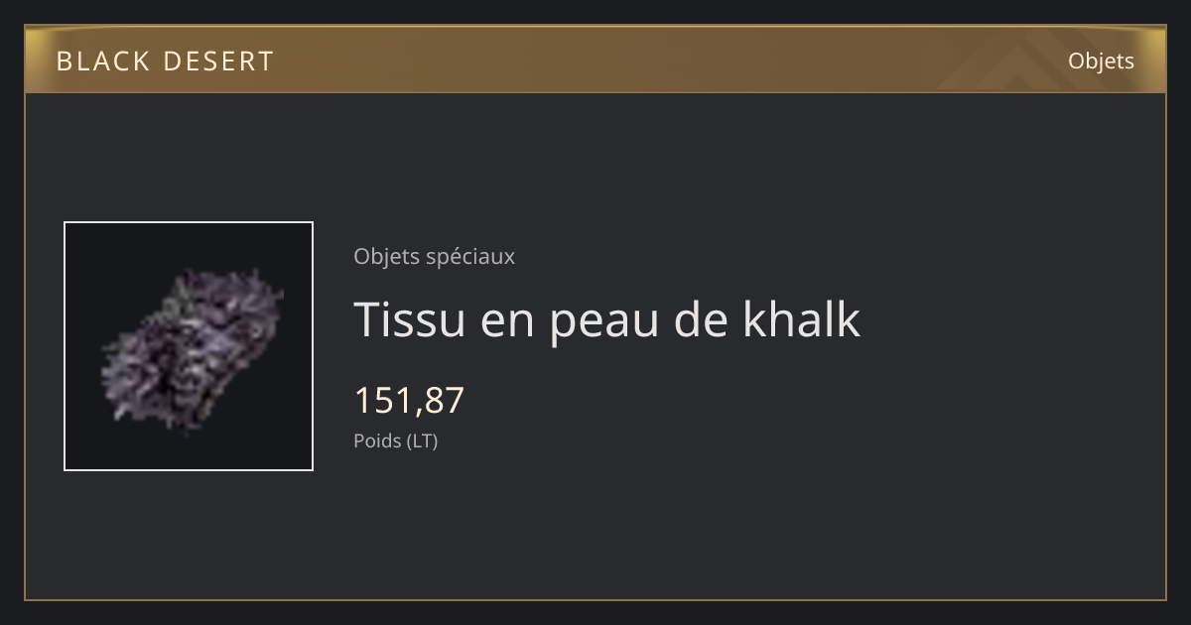Click the word Tissu in the item name
Screen dimensions: 1191x625
coord(409,319)
